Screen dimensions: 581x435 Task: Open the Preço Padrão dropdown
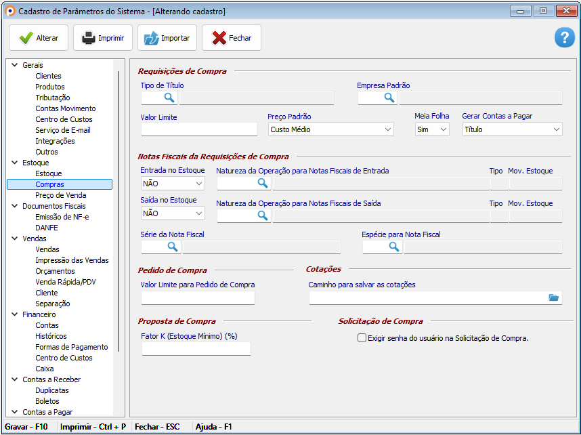click(387, 129)
